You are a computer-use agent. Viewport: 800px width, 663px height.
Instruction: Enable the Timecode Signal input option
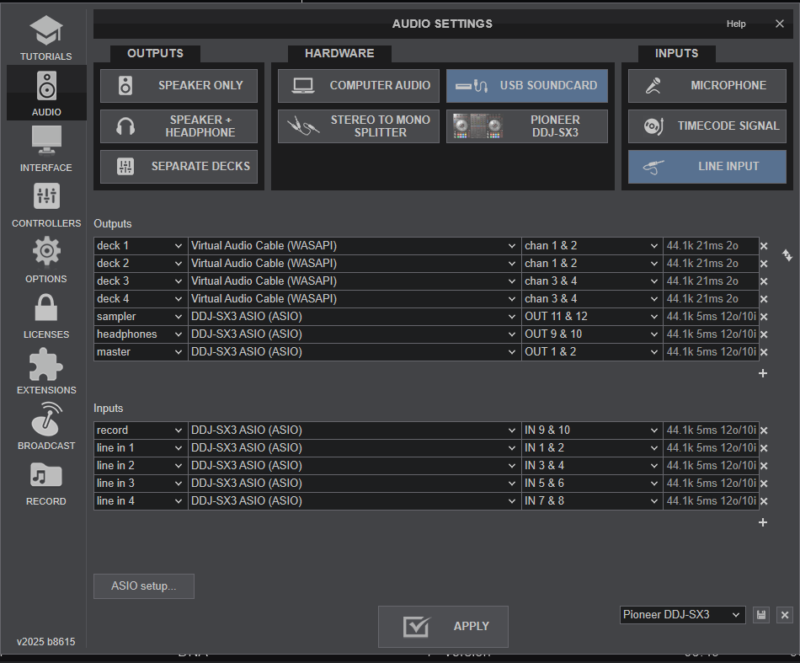point(707,126)
